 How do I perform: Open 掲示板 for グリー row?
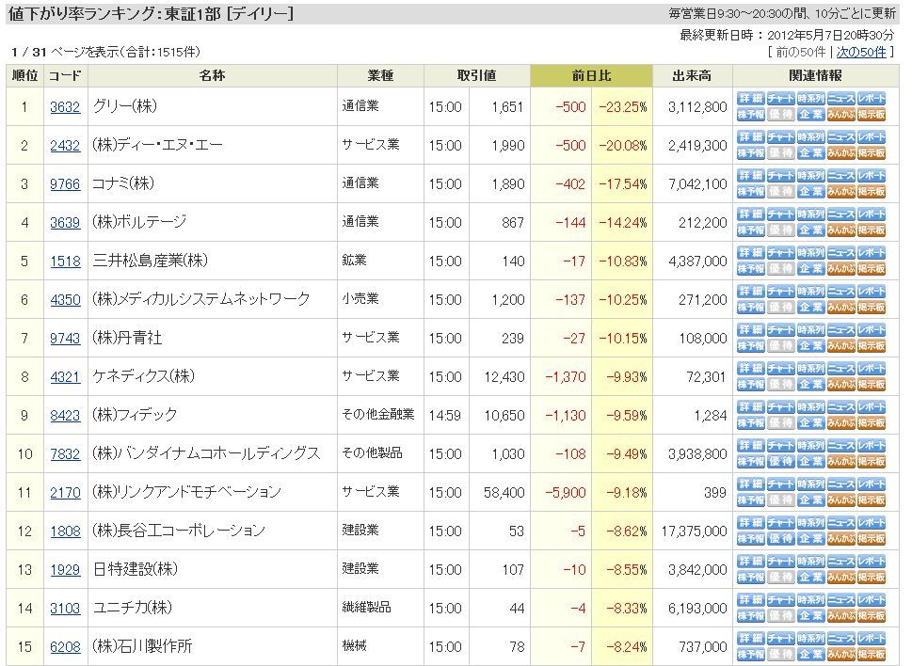(x=872, y=115)
